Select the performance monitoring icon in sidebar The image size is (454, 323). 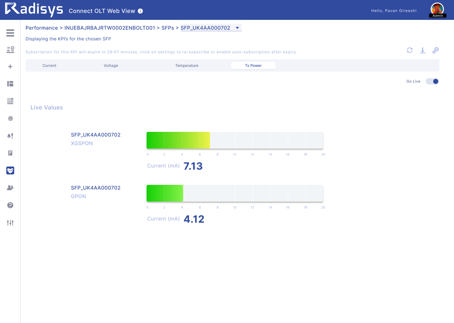[10, 170]
